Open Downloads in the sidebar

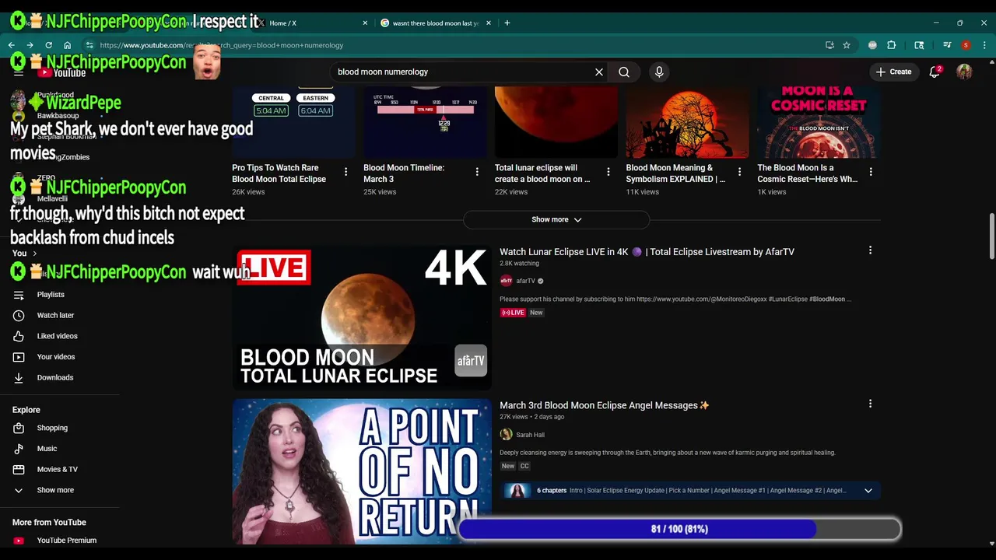click(54, 377)
